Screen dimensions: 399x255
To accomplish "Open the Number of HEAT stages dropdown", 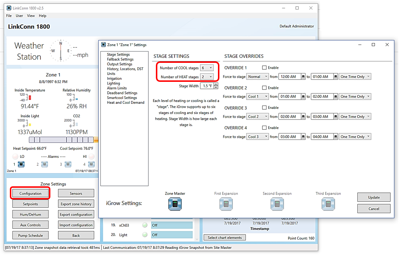I will coord(207,77).
